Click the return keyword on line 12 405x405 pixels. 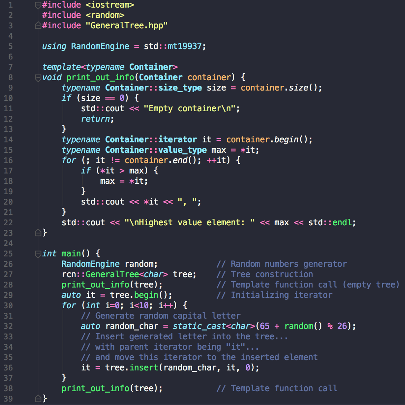coord(96,119)
